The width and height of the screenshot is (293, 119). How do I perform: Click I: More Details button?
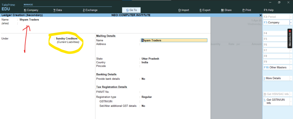(276, 78)
